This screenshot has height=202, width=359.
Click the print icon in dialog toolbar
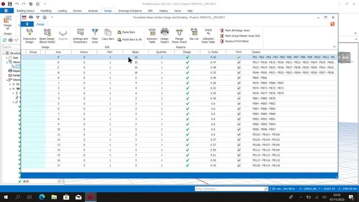click(x=31, y=17)
